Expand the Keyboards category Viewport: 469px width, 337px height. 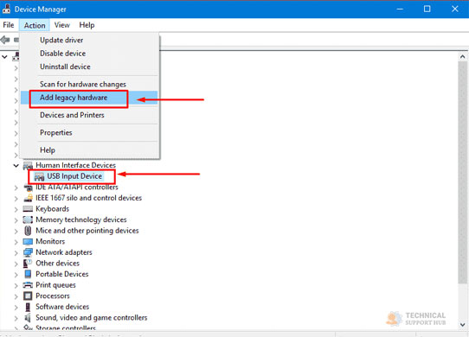(16, 209)
